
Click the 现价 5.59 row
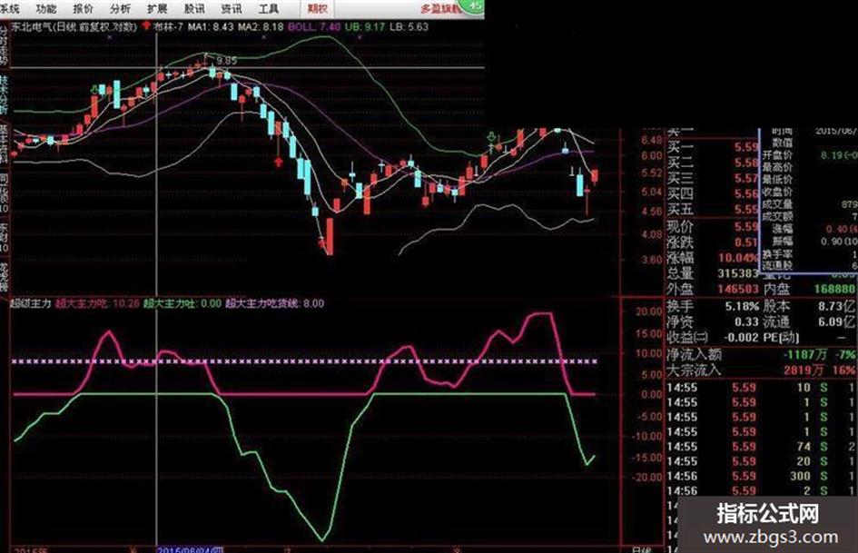point(713,227)
